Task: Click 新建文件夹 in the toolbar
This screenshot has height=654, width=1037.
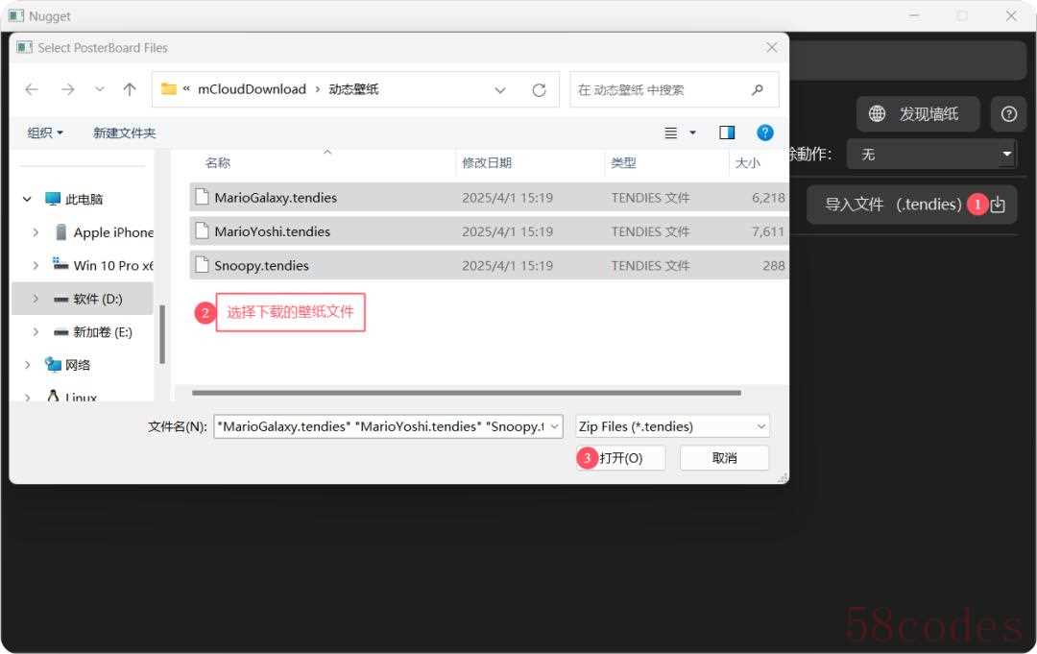Action: (x=124, y=133)
